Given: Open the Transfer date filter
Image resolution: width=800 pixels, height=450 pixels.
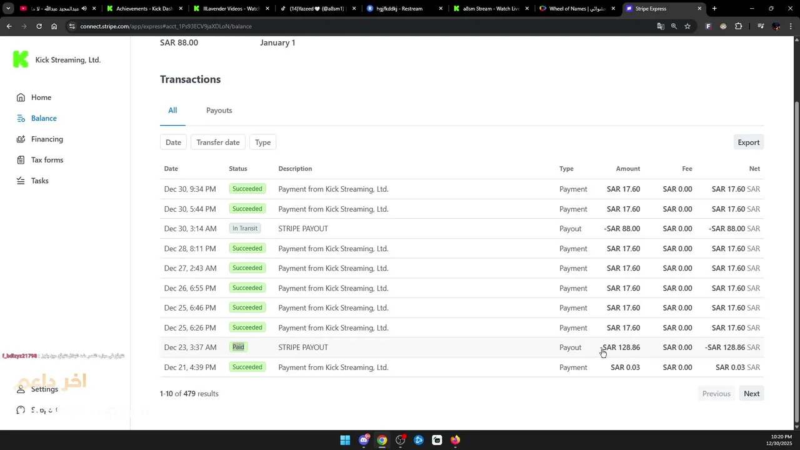Looking at the screenshot, I should (218, 142).
